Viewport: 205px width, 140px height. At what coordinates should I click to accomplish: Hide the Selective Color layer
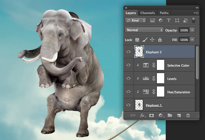point(128,65)
